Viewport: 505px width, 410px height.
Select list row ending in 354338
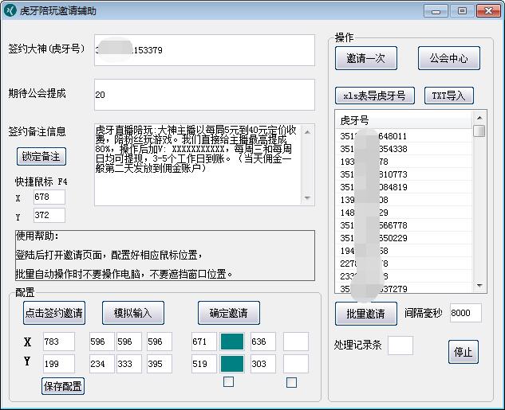404,149
